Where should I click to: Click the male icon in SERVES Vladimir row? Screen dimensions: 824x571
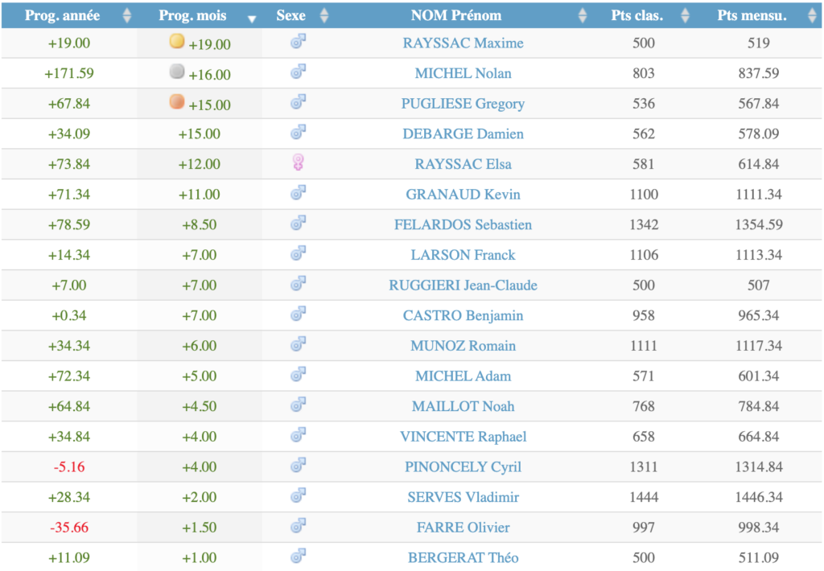click(x=298, y=495)
